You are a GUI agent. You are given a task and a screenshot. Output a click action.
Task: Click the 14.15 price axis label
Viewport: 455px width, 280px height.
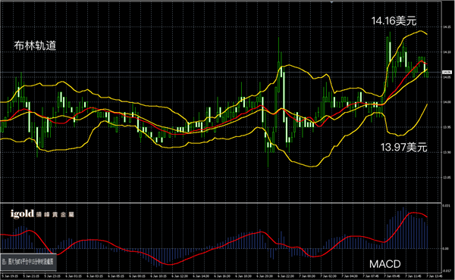coord(447,27)
